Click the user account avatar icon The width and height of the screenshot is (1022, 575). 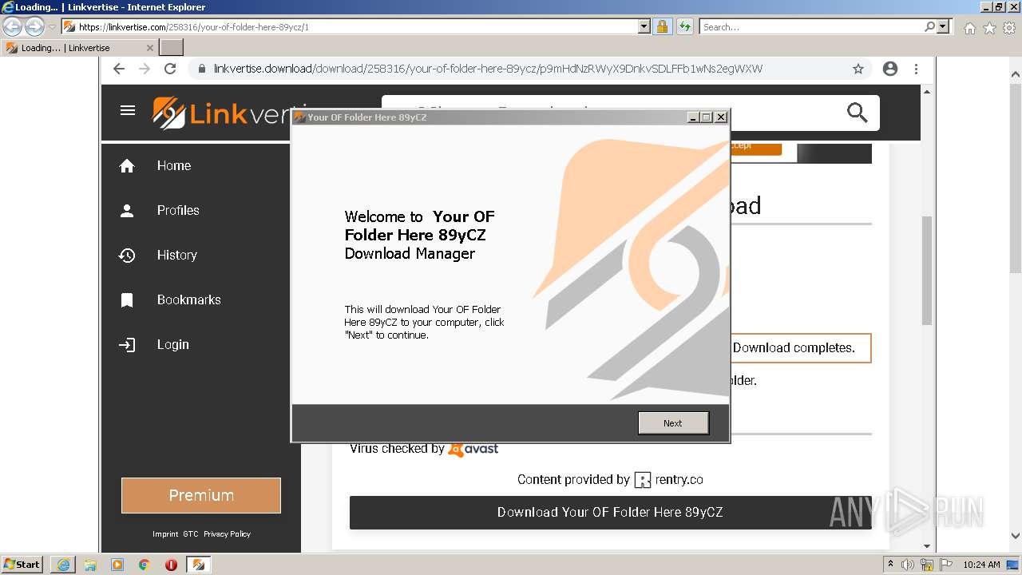[890, 69]
